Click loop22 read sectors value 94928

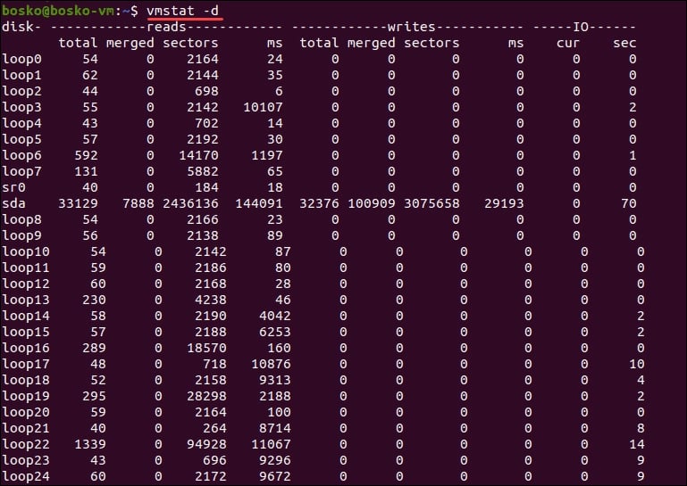(x=206, y=444)
